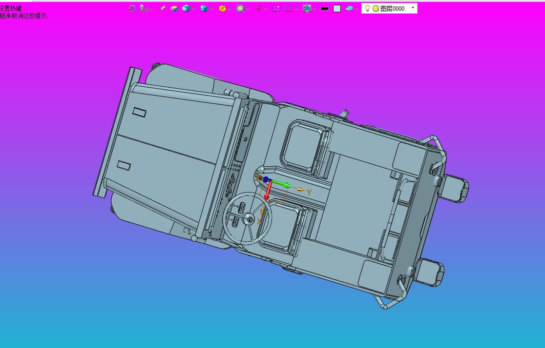Expand the zoom tool dropdown arrow
The height and width of the screenshot is (348, 545).
[248, 9]
